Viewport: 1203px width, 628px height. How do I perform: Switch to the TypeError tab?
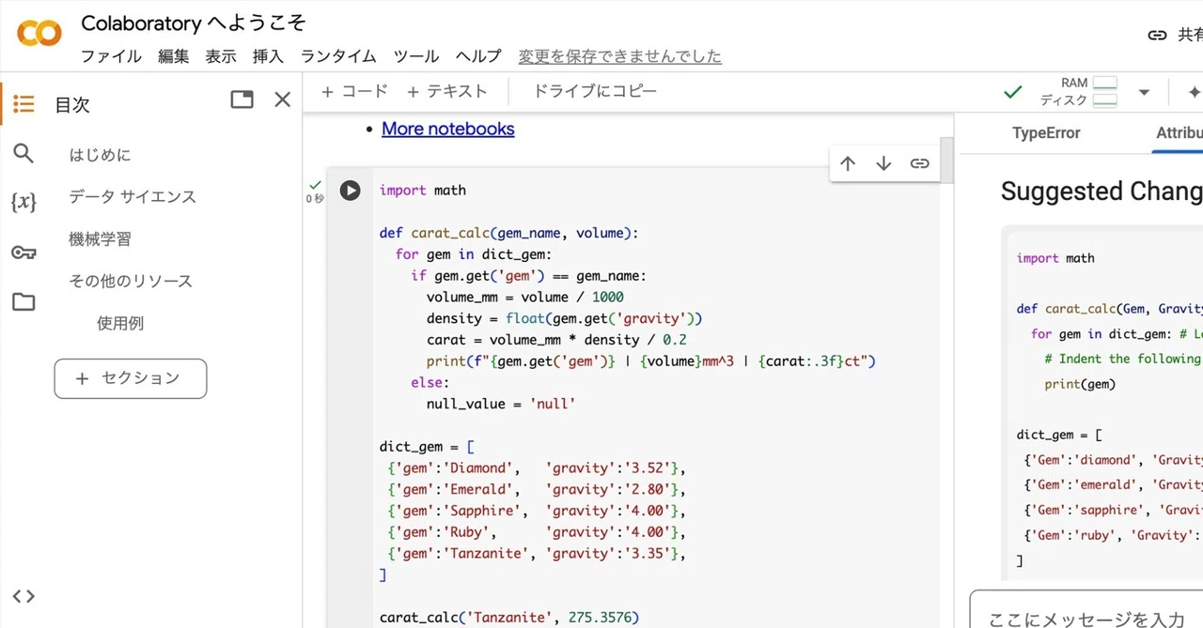click(x=1046, y=133)
